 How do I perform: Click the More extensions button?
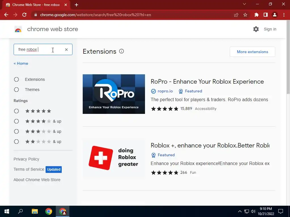pos(252,52)
